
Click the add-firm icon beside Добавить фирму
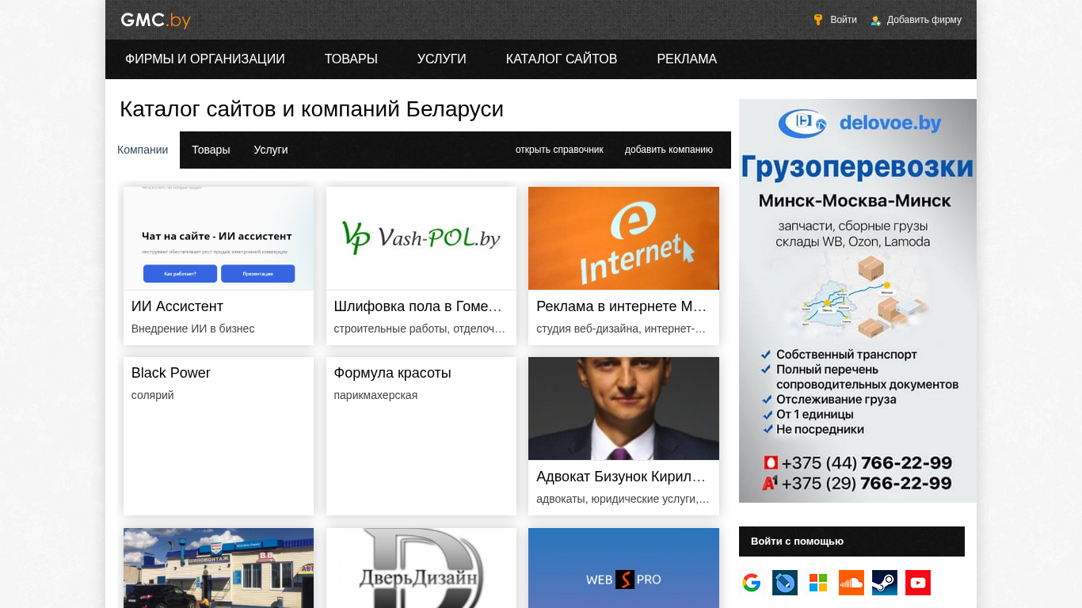pos(875,21)
